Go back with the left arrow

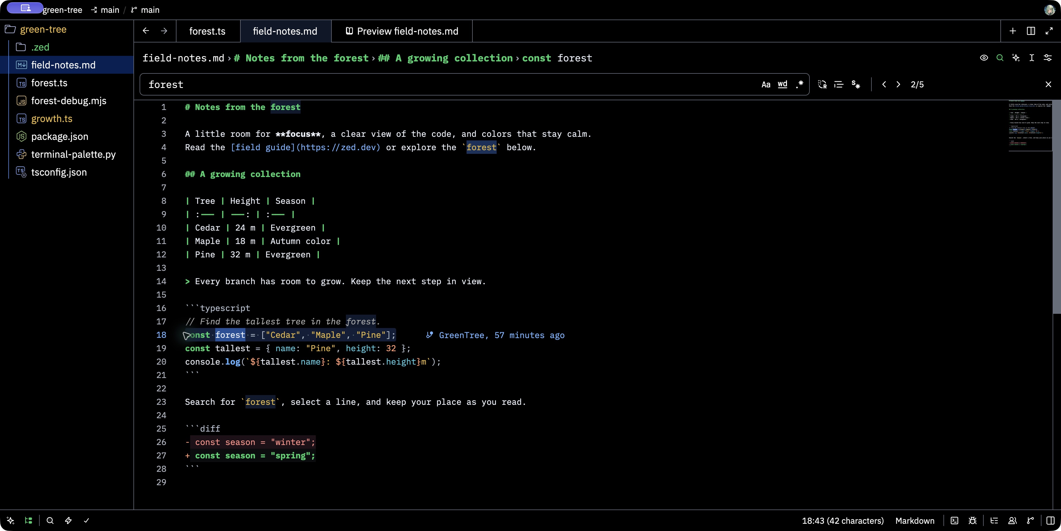click(x=146, y=31)
